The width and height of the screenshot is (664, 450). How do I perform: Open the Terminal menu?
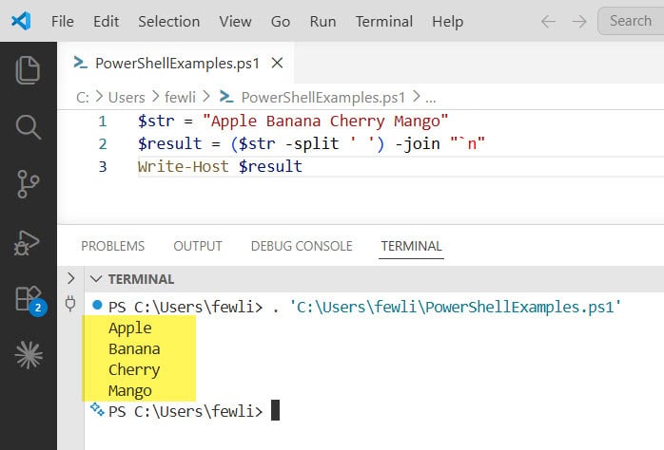[x=384, y=22]
